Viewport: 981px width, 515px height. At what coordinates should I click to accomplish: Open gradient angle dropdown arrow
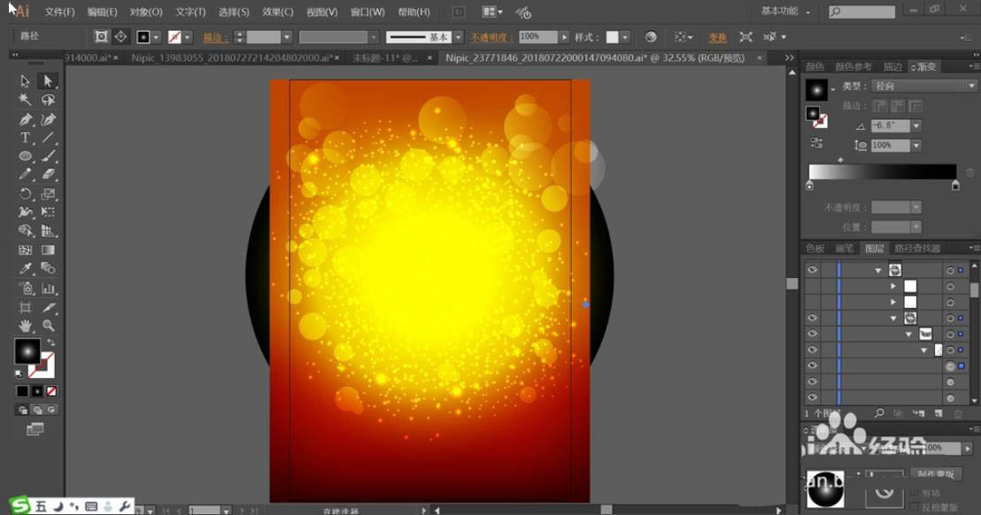coord(916,126)
